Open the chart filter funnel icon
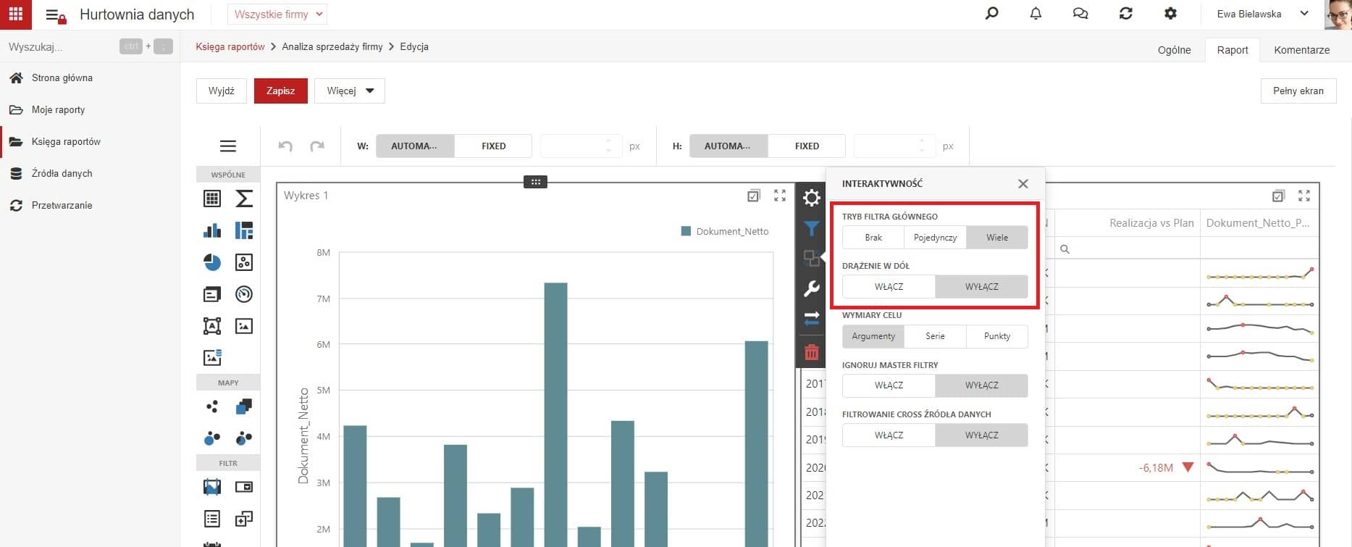Image resolution: width=1352 pixels, height=547 pixels. point(811,228)
